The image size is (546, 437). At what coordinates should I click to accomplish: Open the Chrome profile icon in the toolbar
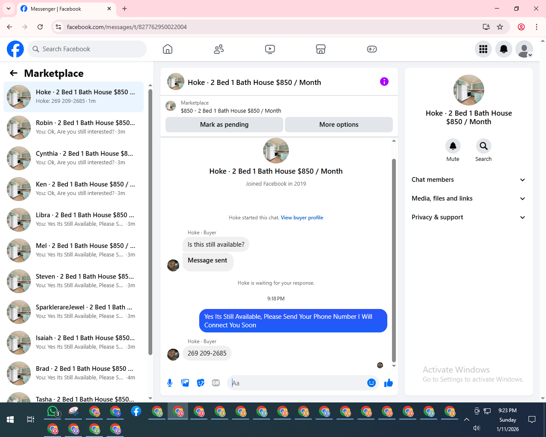tap(521, 27)
